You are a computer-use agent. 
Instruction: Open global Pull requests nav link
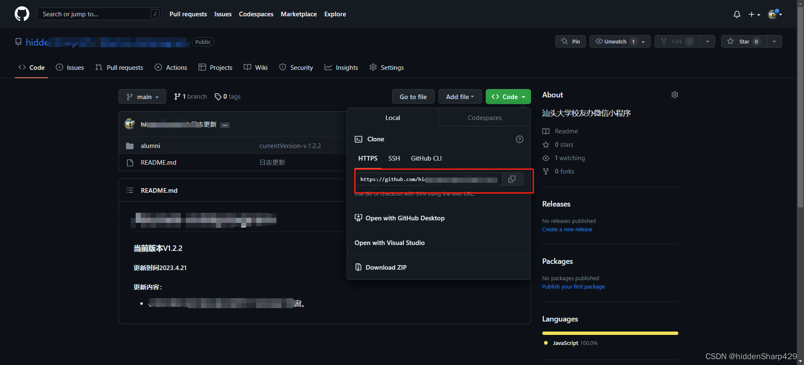pos(188,14)
